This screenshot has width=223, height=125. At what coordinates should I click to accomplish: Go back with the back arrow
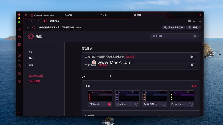click(26, 21)
